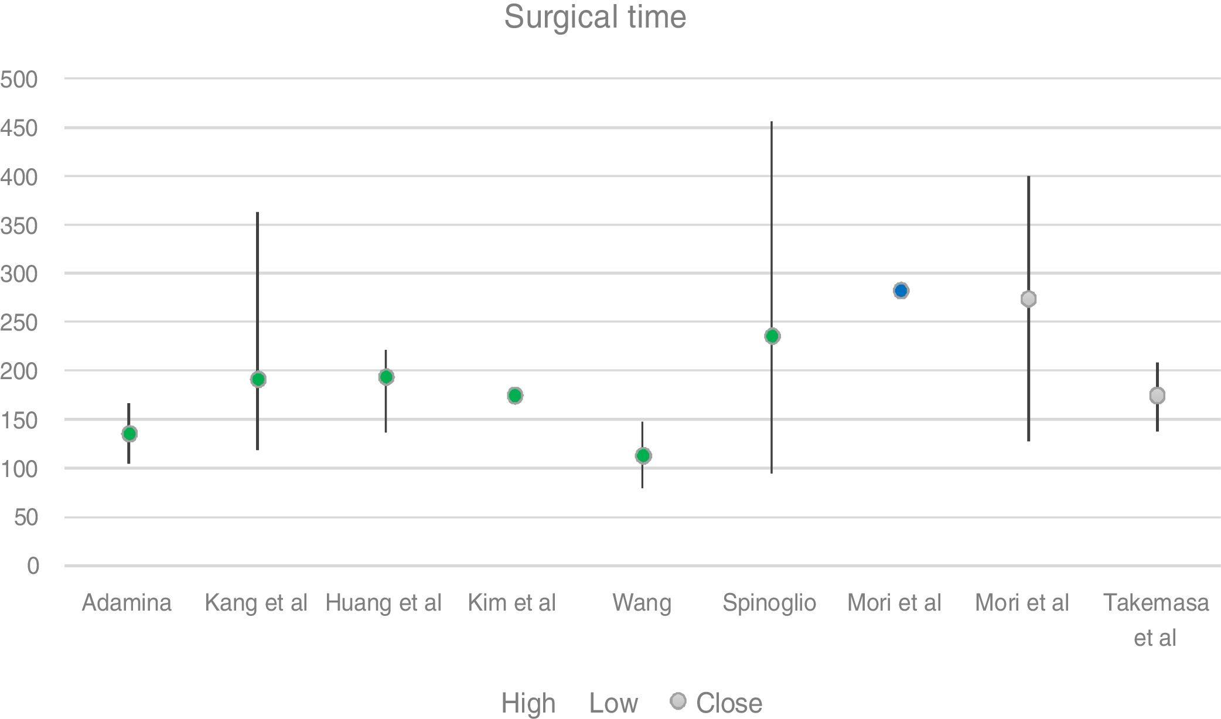Select the gray Takemasa et al marker
The image size is (1221, 719).
1157,396
